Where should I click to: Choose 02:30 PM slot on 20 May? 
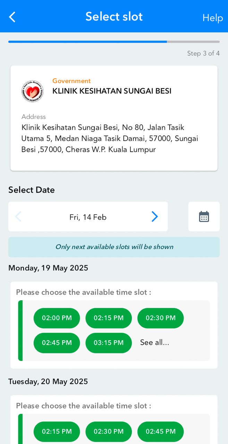109,432
